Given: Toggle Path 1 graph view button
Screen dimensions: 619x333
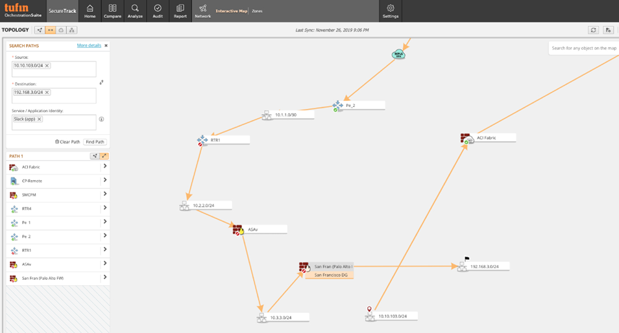Looking at the screenshot, I should (95, 156).
